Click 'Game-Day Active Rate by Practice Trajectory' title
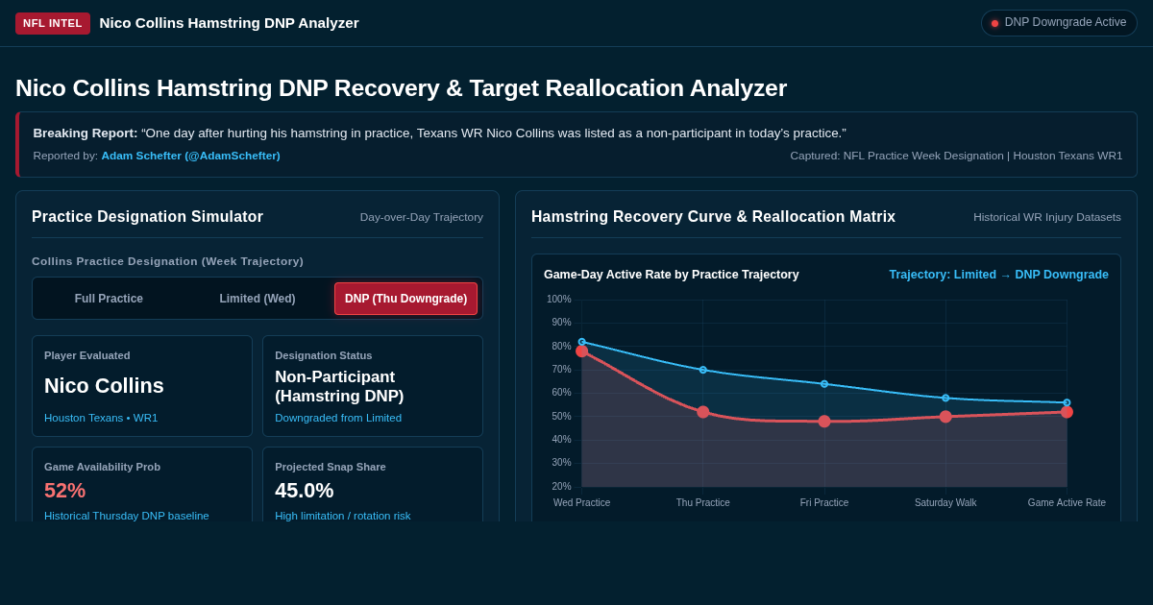1153x605 pixels. pos(672,275)
